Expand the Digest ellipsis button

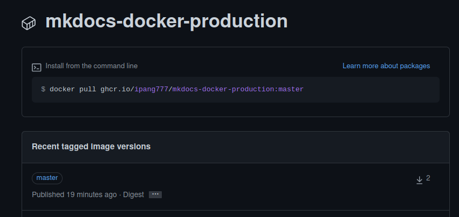click(x=155, y=194)
